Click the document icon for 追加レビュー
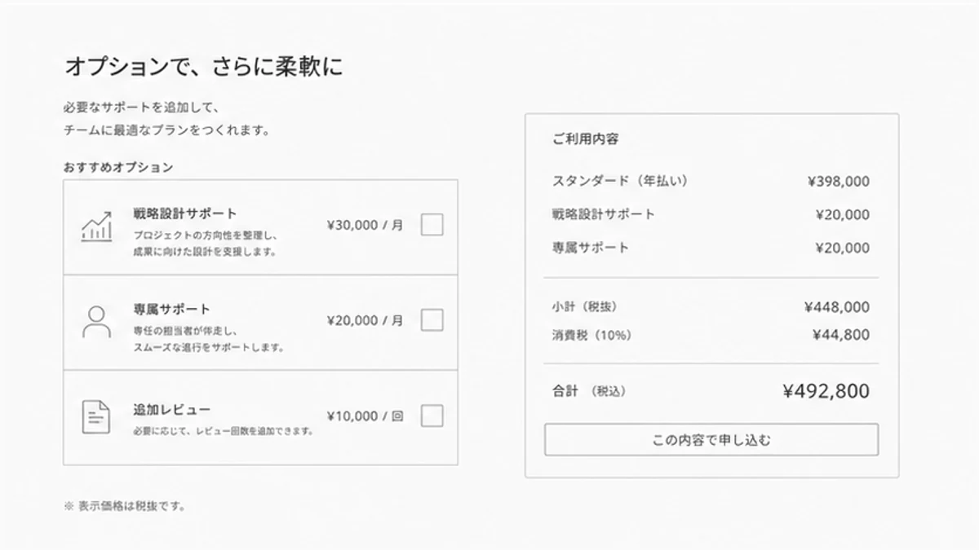979x550 pixels. tap(95, 417)
